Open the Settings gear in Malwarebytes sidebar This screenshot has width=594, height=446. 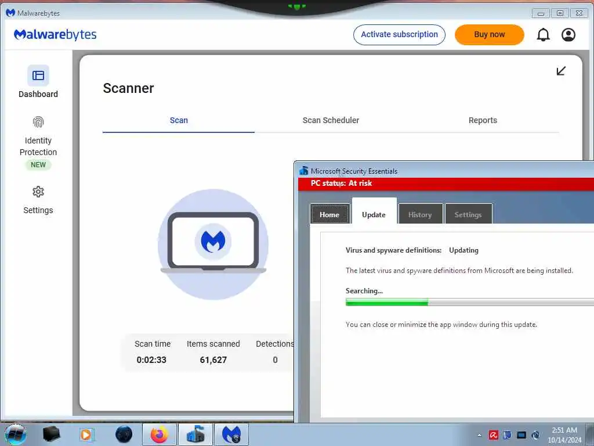pos(38,192)
